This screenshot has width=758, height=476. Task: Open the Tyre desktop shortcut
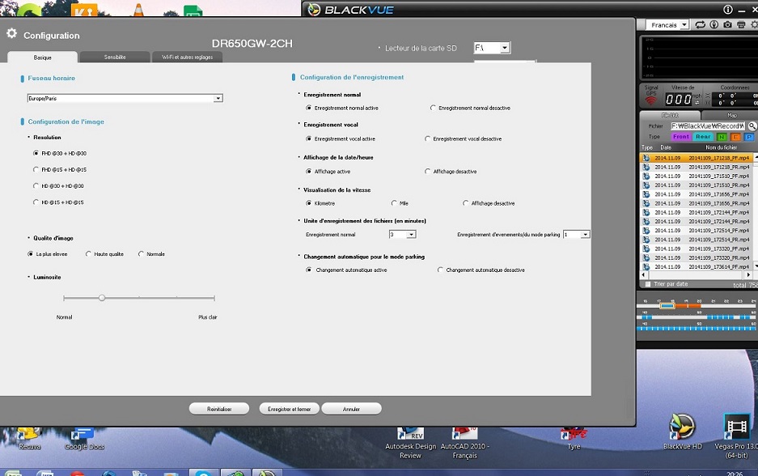pos(574,439)
